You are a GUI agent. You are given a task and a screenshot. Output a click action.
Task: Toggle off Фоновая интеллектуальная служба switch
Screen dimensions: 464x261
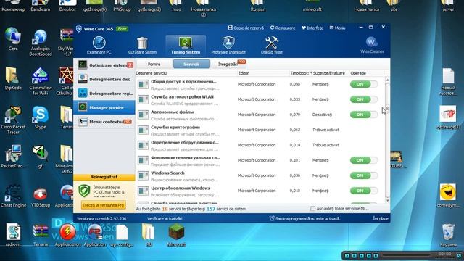click(x=364, y=160)
